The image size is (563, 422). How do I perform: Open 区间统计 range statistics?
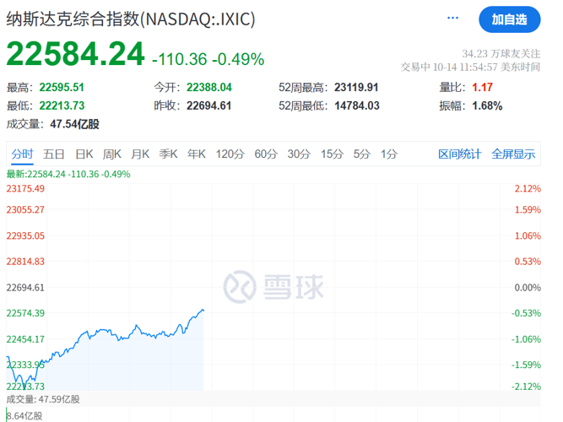tap(459, 154)
